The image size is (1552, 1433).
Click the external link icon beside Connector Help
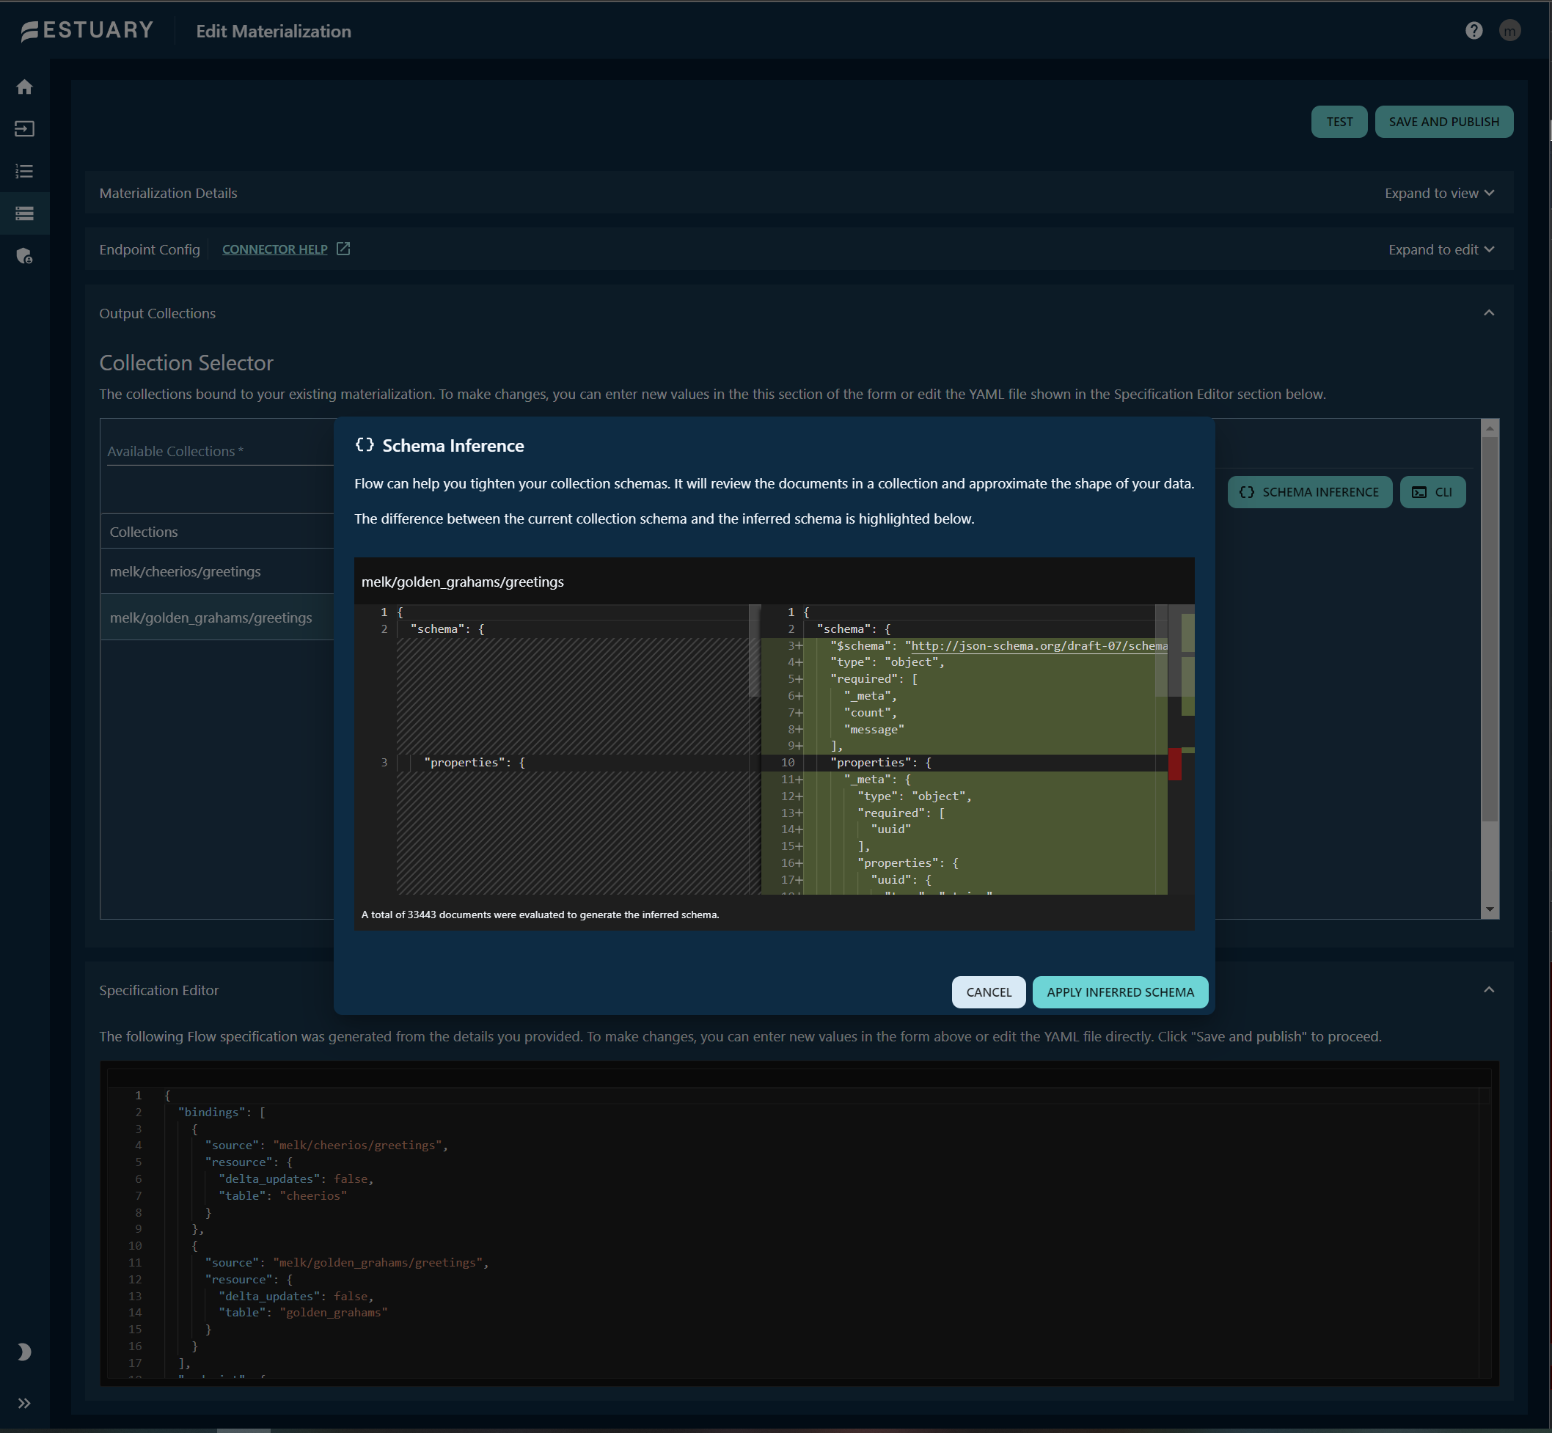[x=343, y=249]
